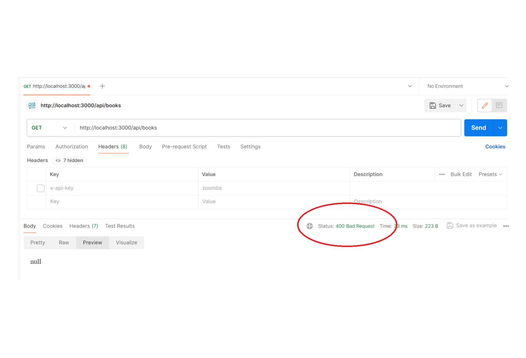Click the Save as example disk icon
Viewport: 526px width, 358px height.
tap(450, 225)
